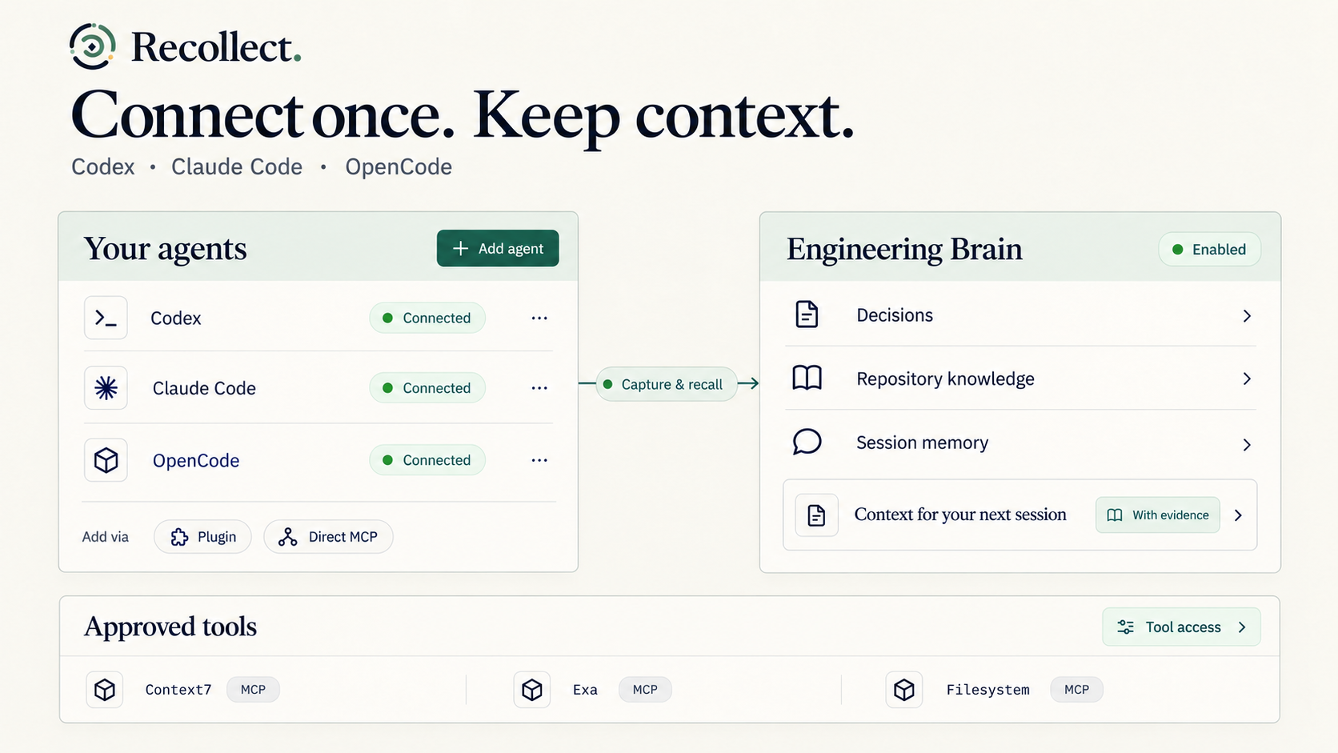Click the Claude Code asterisk icon

[106, 388]
